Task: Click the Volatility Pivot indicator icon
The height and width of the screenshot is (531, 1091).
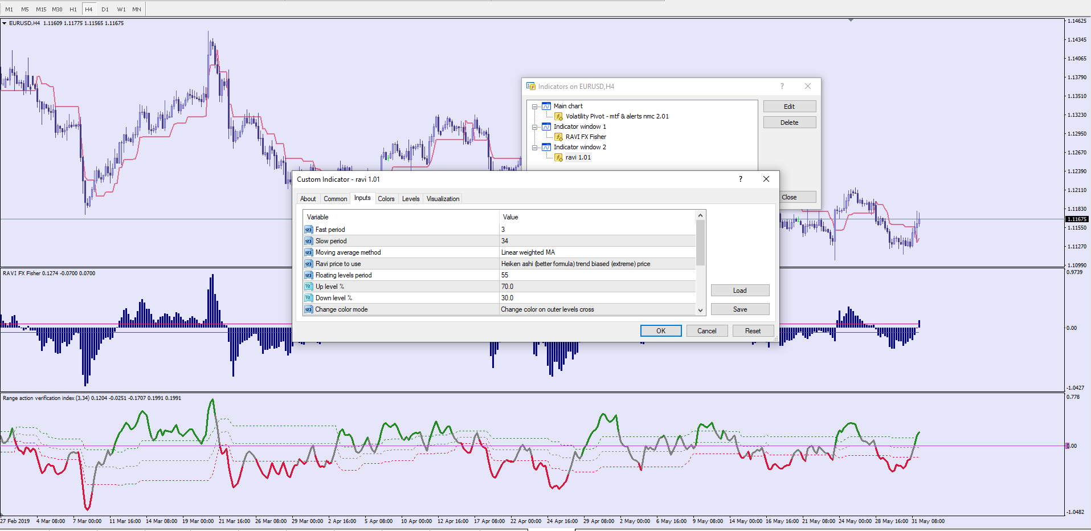Action: [558, 116]
